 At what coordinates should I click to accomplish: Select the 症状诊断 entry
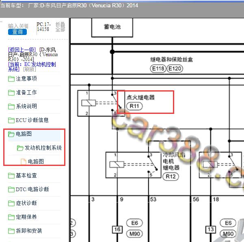click(26, 203)
